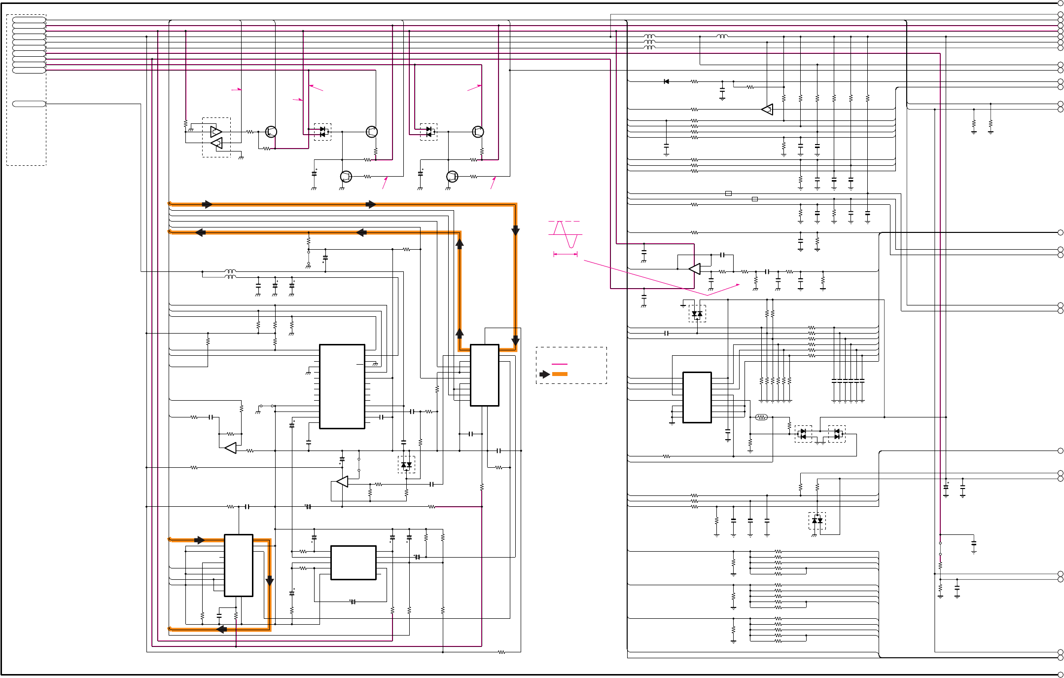Image resolution: width=1064 pixels, height=678 pixels.
Task: Select the double inductor coil left of center
Action: point(230,274)
